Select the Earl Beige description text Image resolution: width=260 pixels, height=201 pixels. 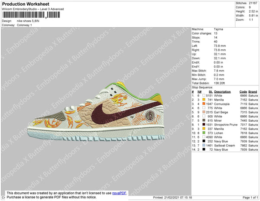click(x=221, y=112)
